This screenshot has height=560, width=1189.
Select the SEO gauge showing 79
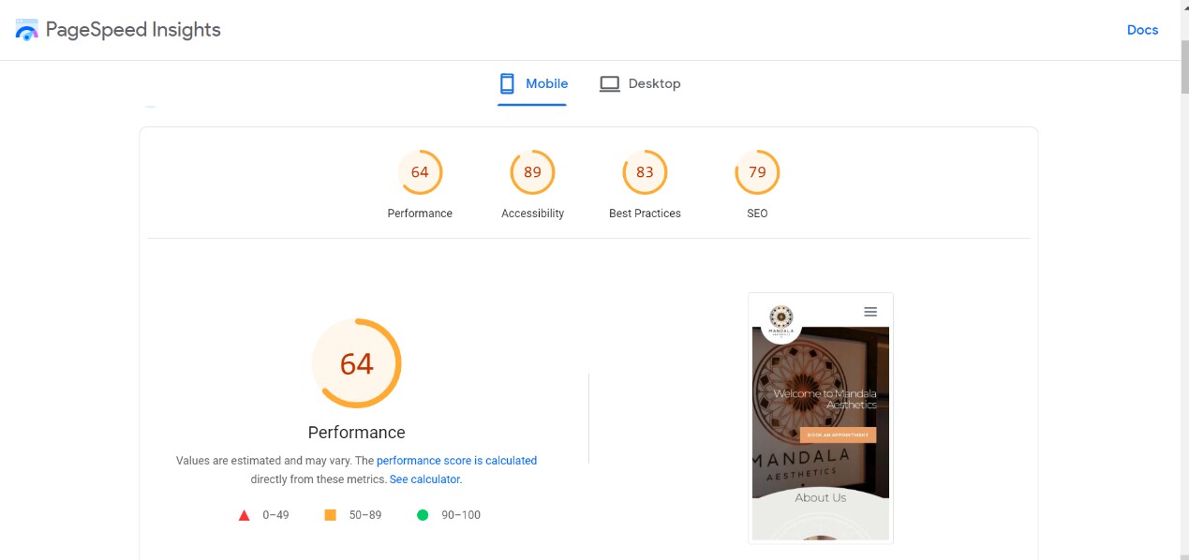(x=757, y=172)
